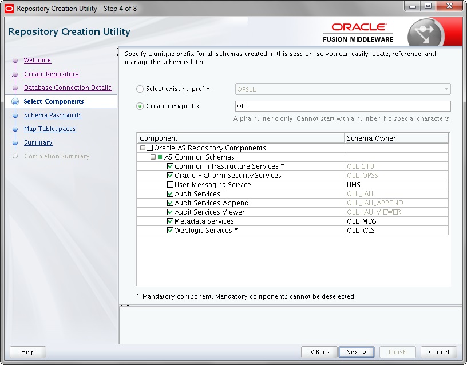Click the empty message pane at the bottom
This screenshot has height=365, width=467.
click(x=290, y=326)
